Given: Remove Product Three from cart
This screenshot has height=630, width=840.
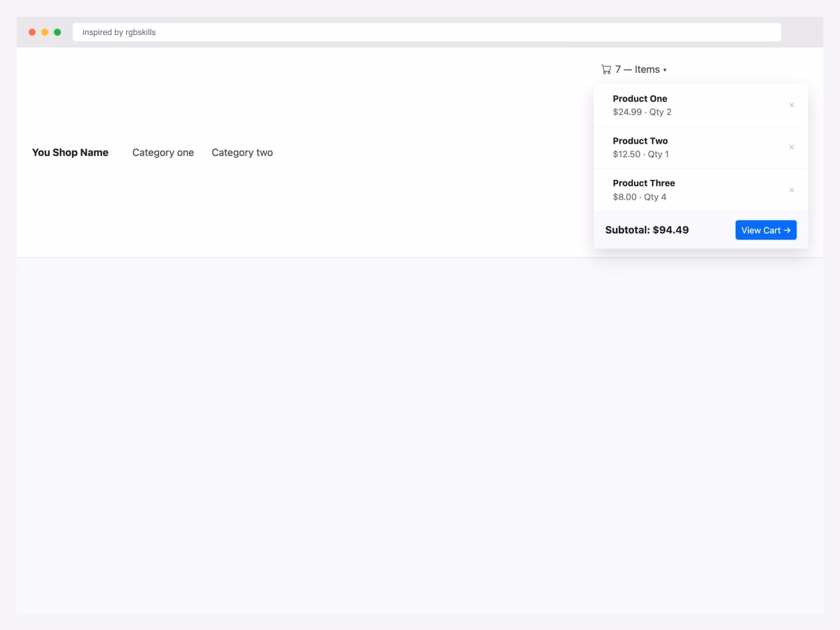Looking at the screenshot, I should pos(792,190).
